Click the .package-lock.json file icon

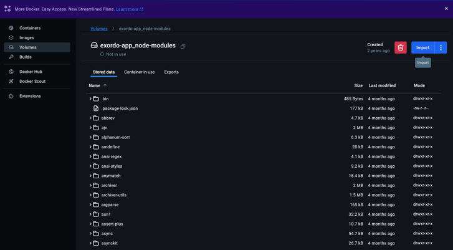point(96,108)
